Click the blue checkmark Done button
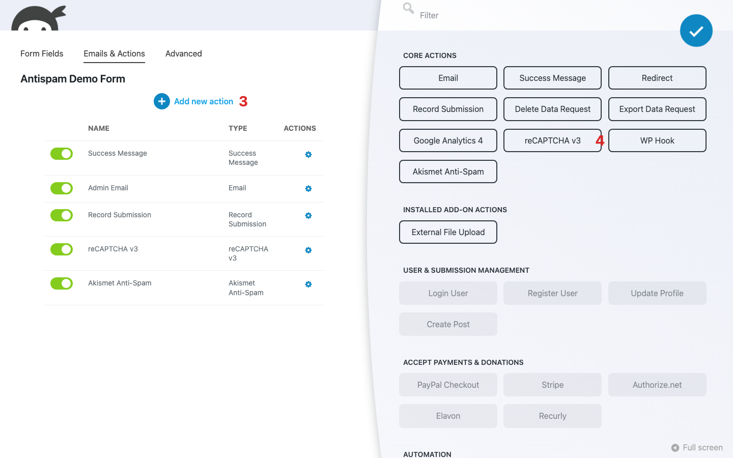Viewport: 733px width, 458px height. (x=696, y=31)
